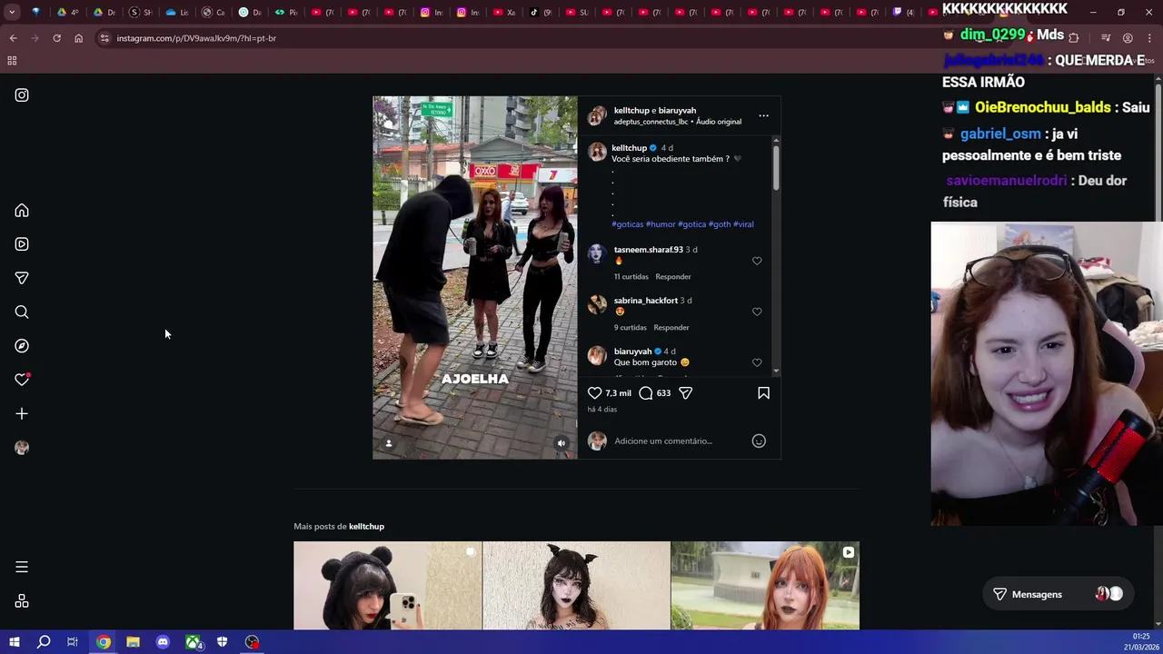Open OBS Studio from taskbar
This screenshot has width=1163, height=654.
[253, 642]
